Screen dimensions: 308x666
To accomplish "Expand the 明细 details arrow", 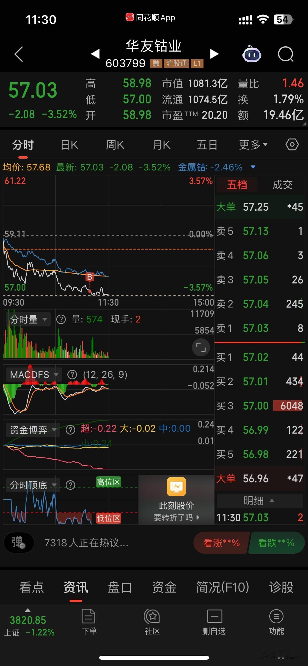I will (272, 501).
